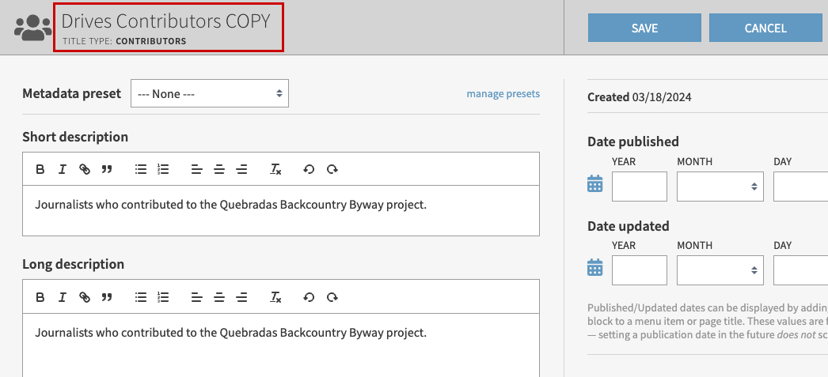Clear formatting in Short description toolbar

click(275, 169)
